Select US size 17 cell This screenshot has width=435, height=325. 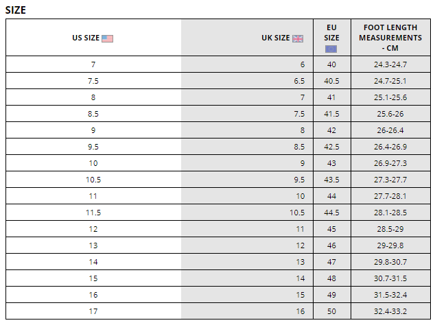click(x=93, y=311)
